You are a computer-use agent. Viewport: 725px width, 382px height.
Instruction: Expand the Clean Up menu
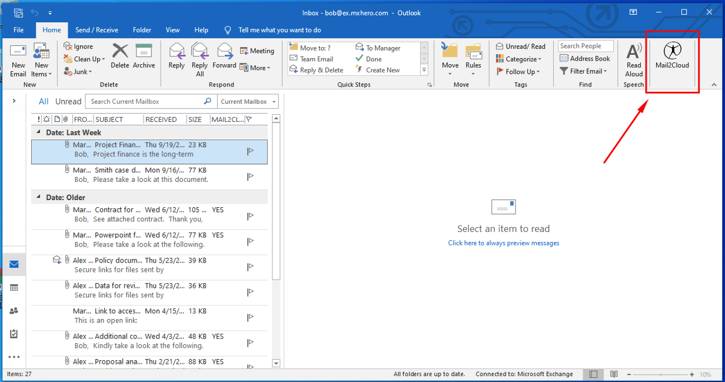tap(84, 59)
